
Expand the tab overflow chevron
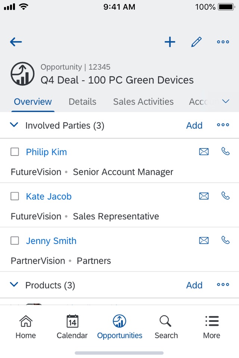click(226, 101)
